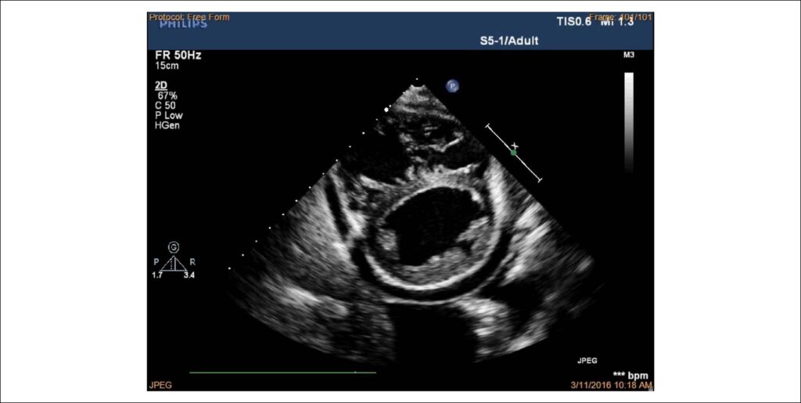Click the G focus indicator icon
The width and height of the screenshot is (801, 403).
coord(174,248)
